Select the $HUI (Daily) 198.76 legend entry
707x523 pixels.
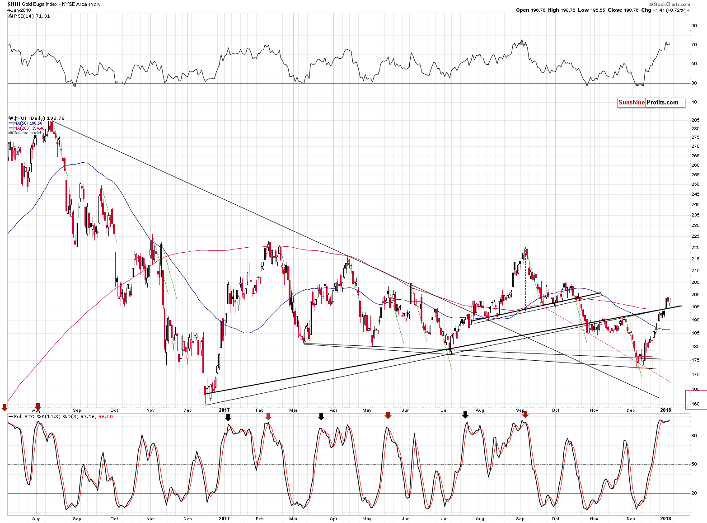[37, 118]
